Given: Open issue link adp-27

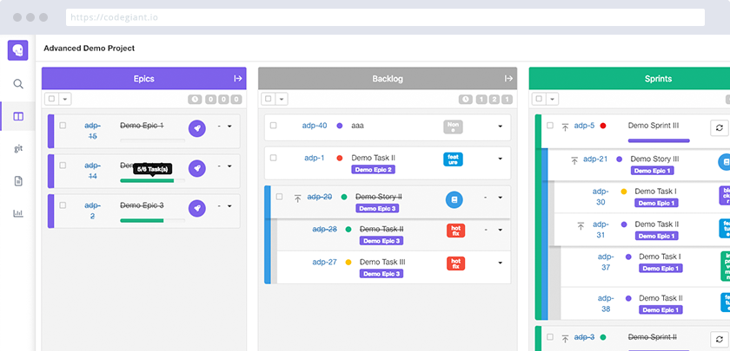Looking at the screenshot, I should (x=324, y=262).
